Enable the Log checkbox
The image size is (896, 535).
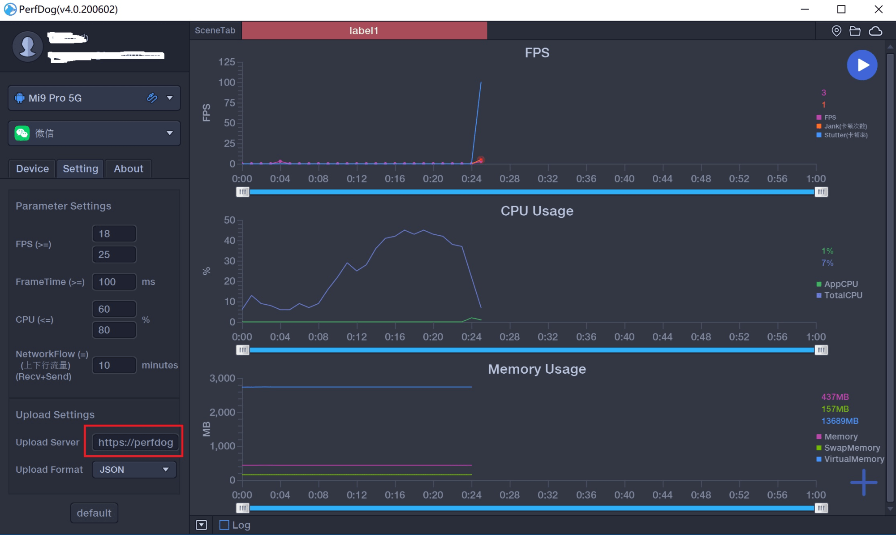point(224,525)
